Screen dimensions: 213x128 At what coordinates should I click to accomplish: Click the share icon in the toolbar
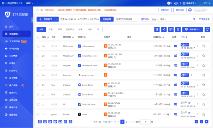(164, 29)
